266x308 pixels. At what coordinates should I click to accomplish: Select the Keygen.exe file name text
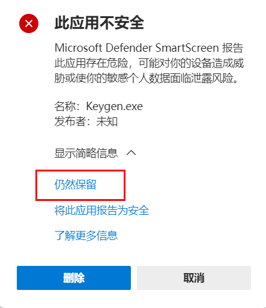(114, 106)
